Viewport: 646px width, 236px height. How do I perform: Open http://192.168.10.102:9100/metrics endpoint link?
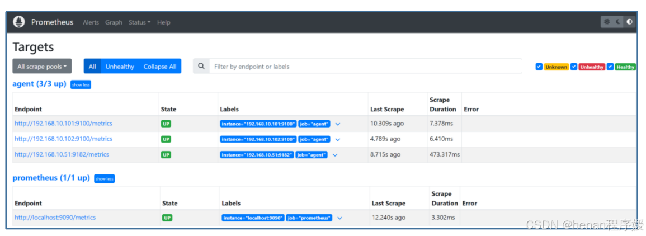click(x=63, y=139)
